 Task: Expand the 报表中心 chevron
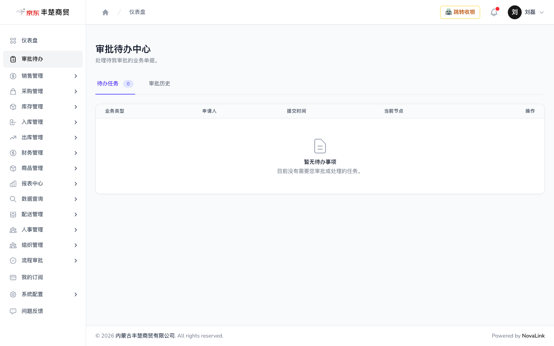pos(76,184)
